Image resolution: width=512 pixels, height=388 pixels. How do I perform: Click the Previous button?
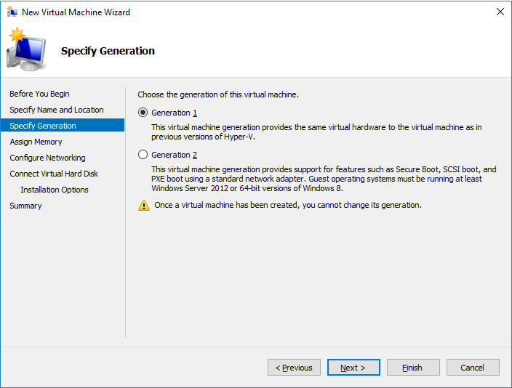pos(294,368)
